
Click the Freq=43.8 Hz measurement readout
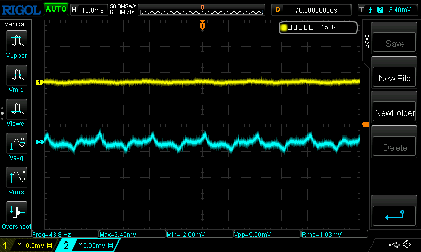65,234
